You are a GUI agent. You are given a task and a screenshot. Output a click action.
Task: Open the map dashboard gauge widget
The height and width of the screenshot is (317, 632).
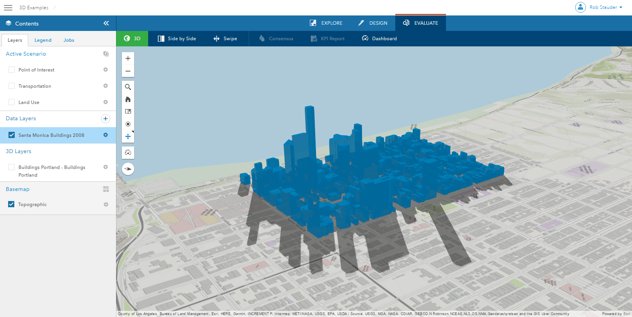[x=128, y=153]
